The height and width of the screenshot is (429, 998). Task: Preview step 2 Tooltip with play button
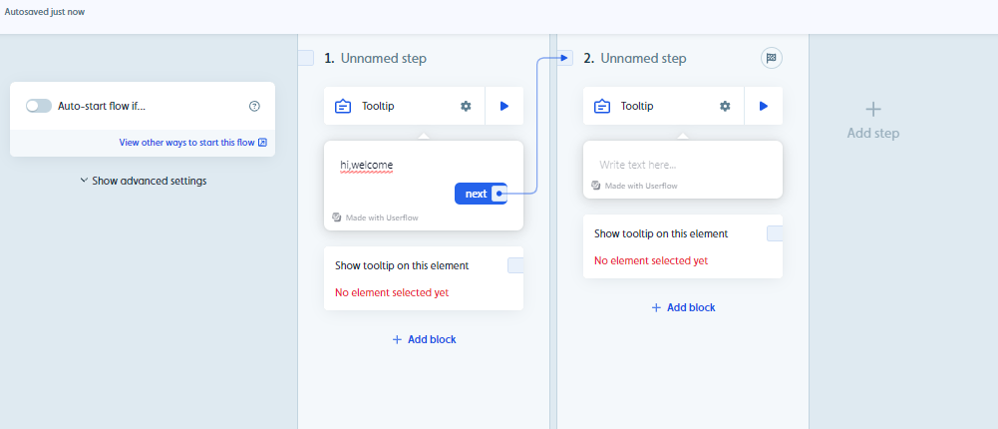pos(764,107)
